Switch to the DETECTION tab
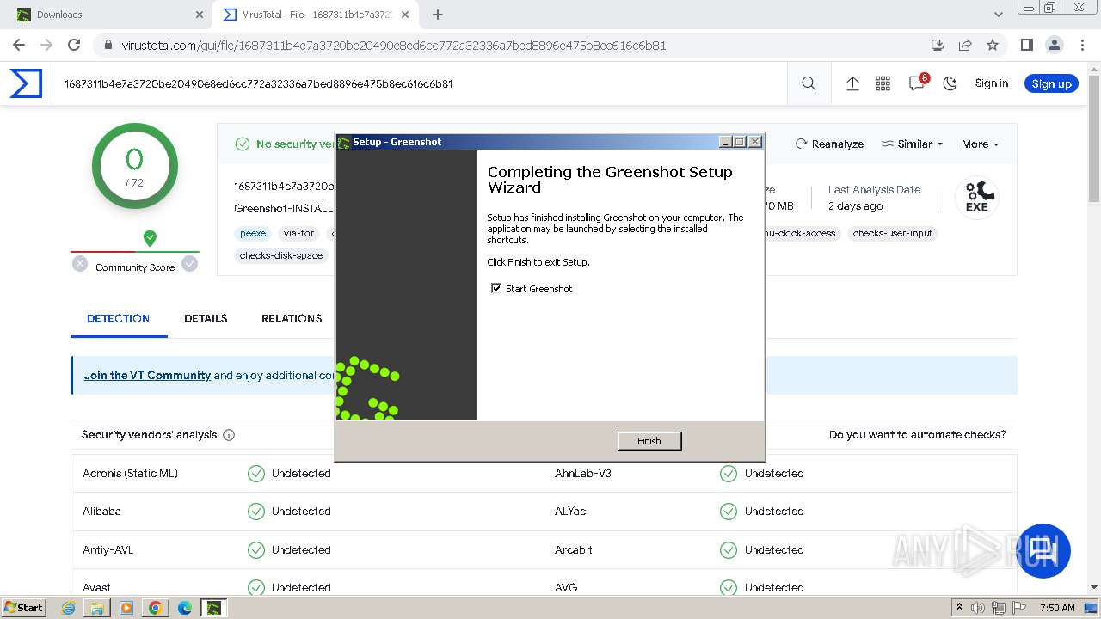The height and width of the screenshot is (619, 1101). click(119, 318)
